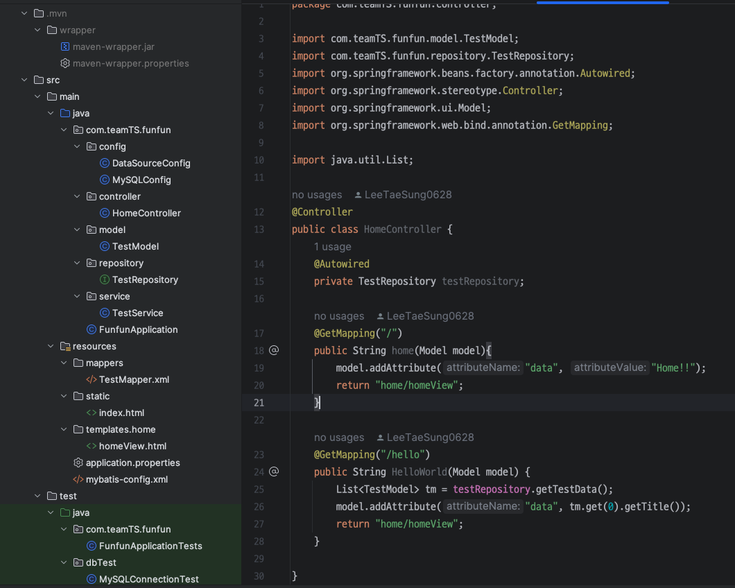Image resolution: width=735 pixels, height=588 pixels.
Task: Click the DataSourceConfig class icon
Action: 105,163
